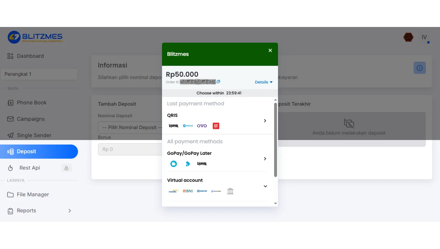Click the Choose within countdown timer

tap(219, 93)
